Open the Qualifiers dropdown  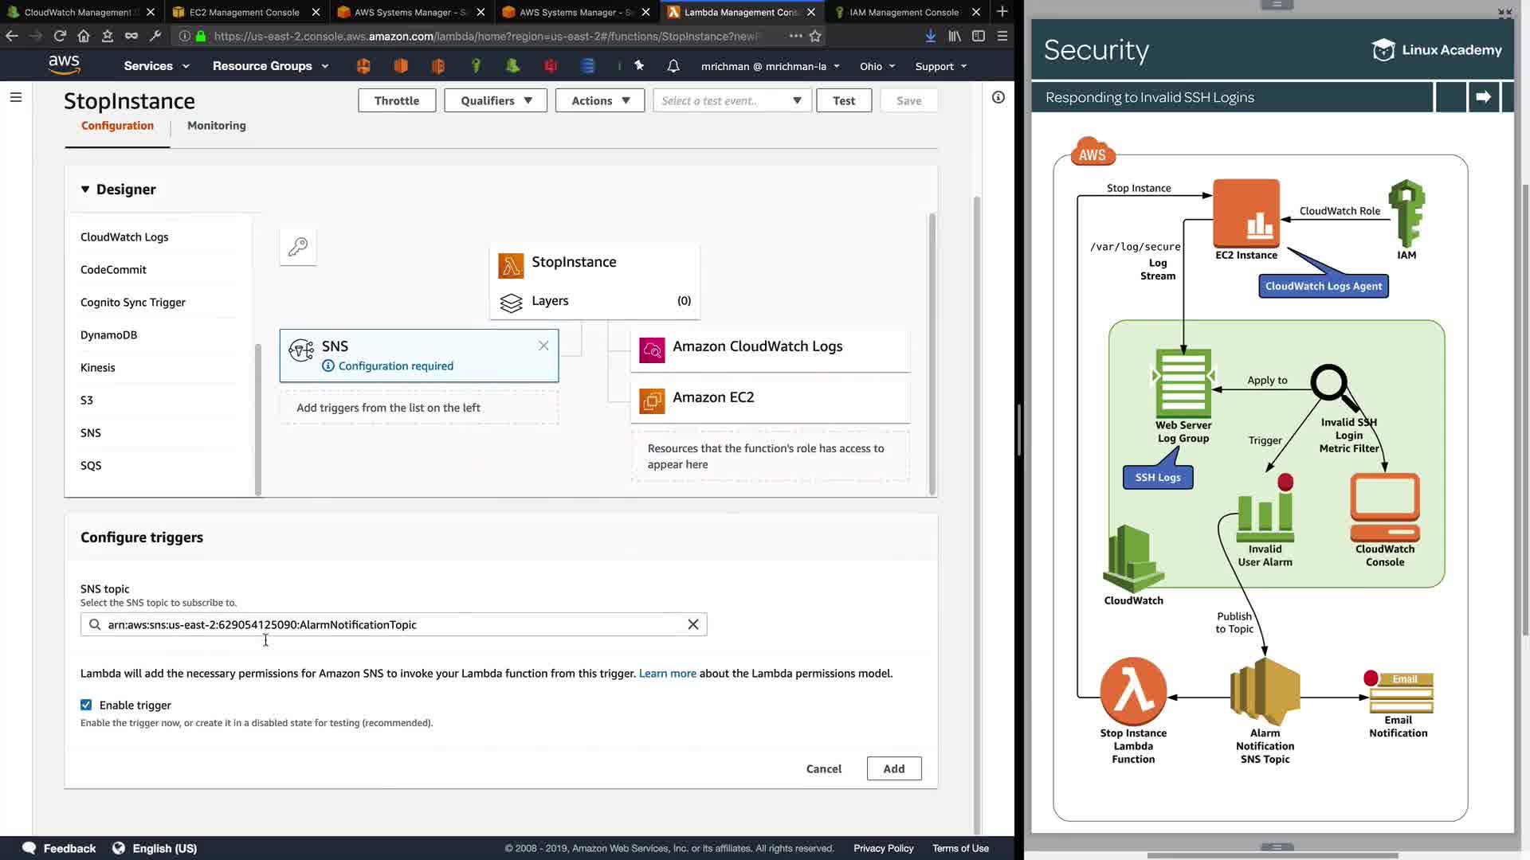(495, 100)
